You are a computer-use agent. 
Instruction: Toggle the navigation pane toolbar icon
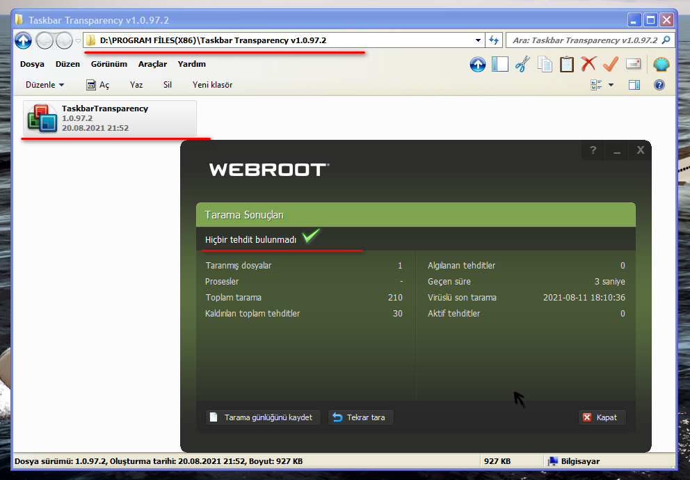coord(500,64)
